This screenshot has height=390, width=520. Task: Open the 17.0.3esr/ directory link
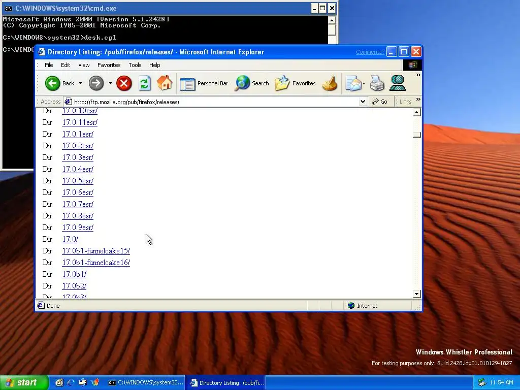tap(78, 157)
